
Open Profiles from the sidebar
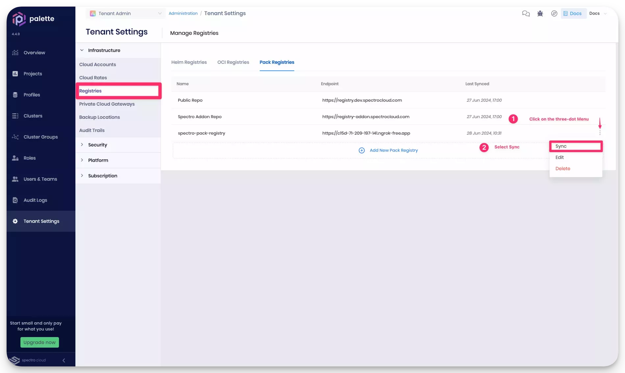32,94
